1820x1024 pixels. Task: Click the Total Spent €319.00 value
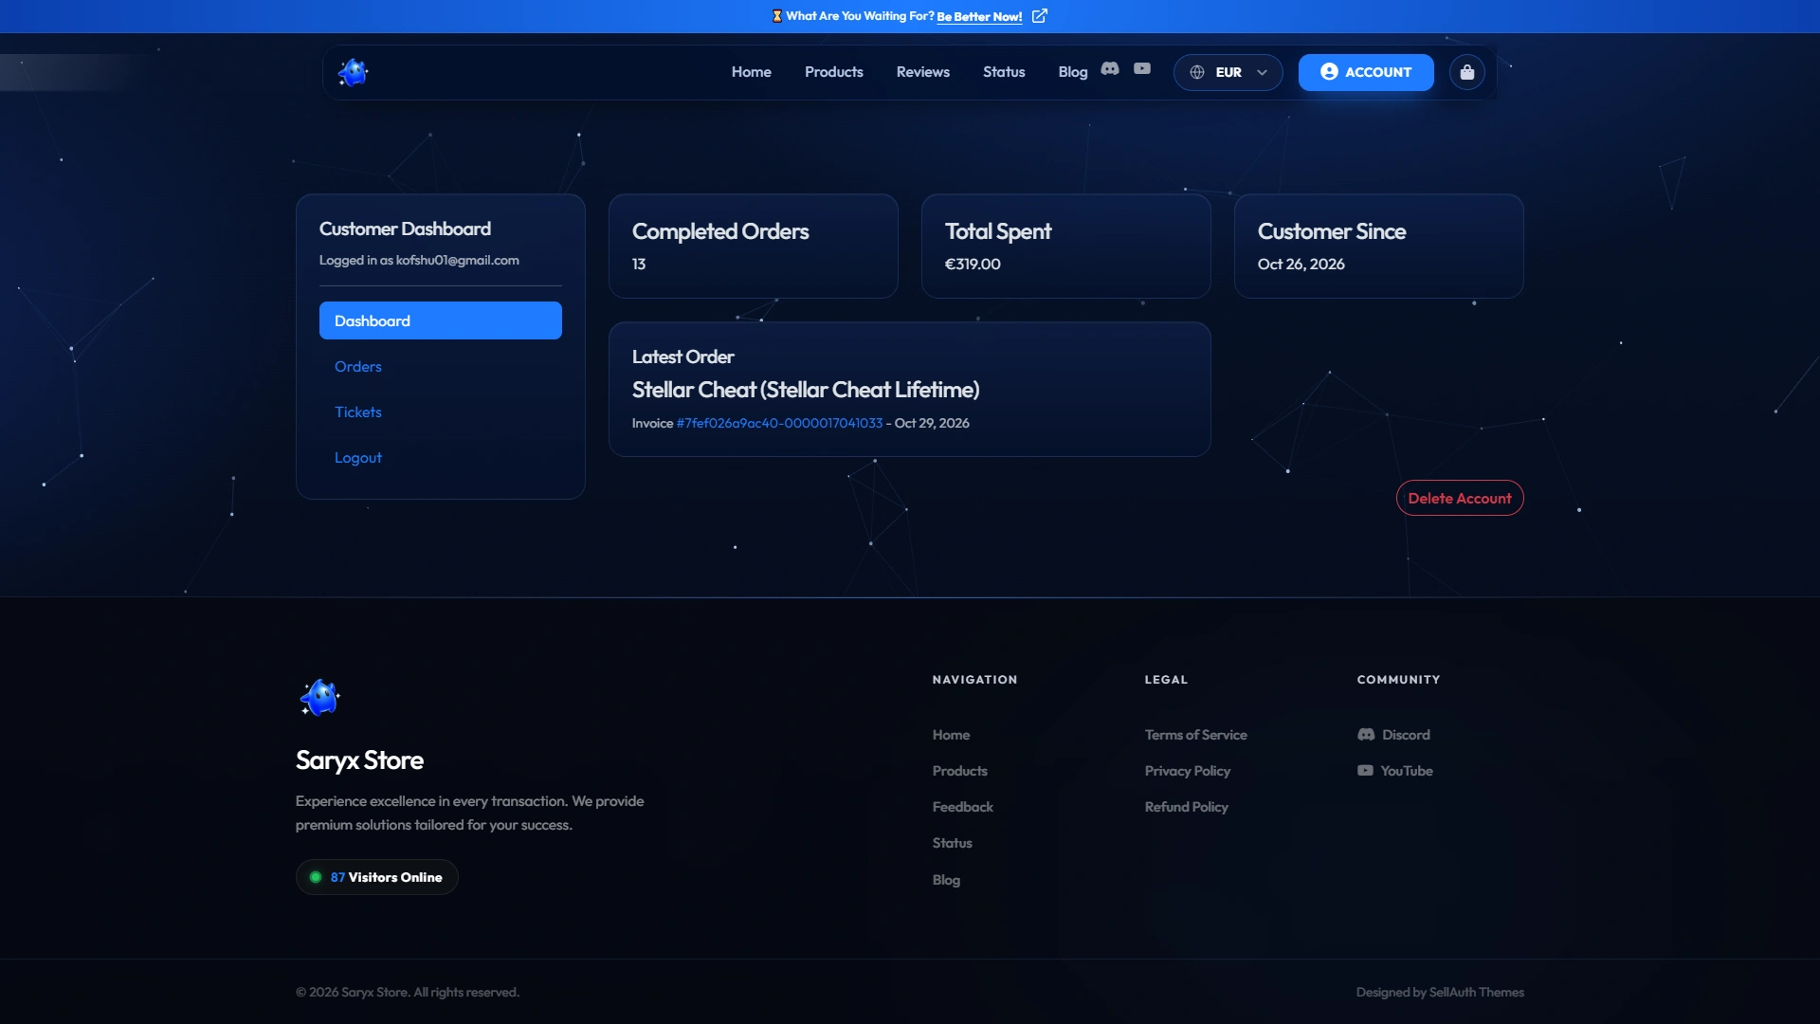point(973,265)
